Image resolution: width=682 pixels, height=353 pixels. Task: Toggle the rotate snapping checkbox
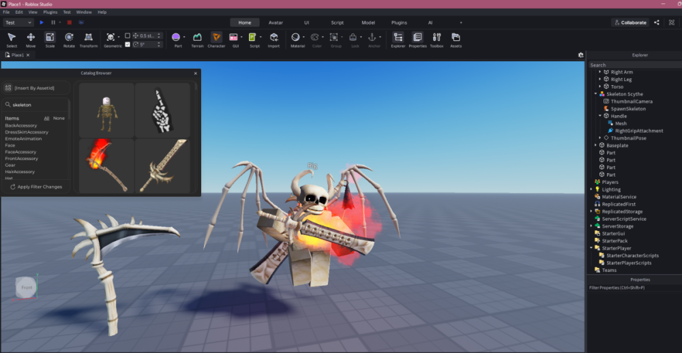tap(128, 44)
